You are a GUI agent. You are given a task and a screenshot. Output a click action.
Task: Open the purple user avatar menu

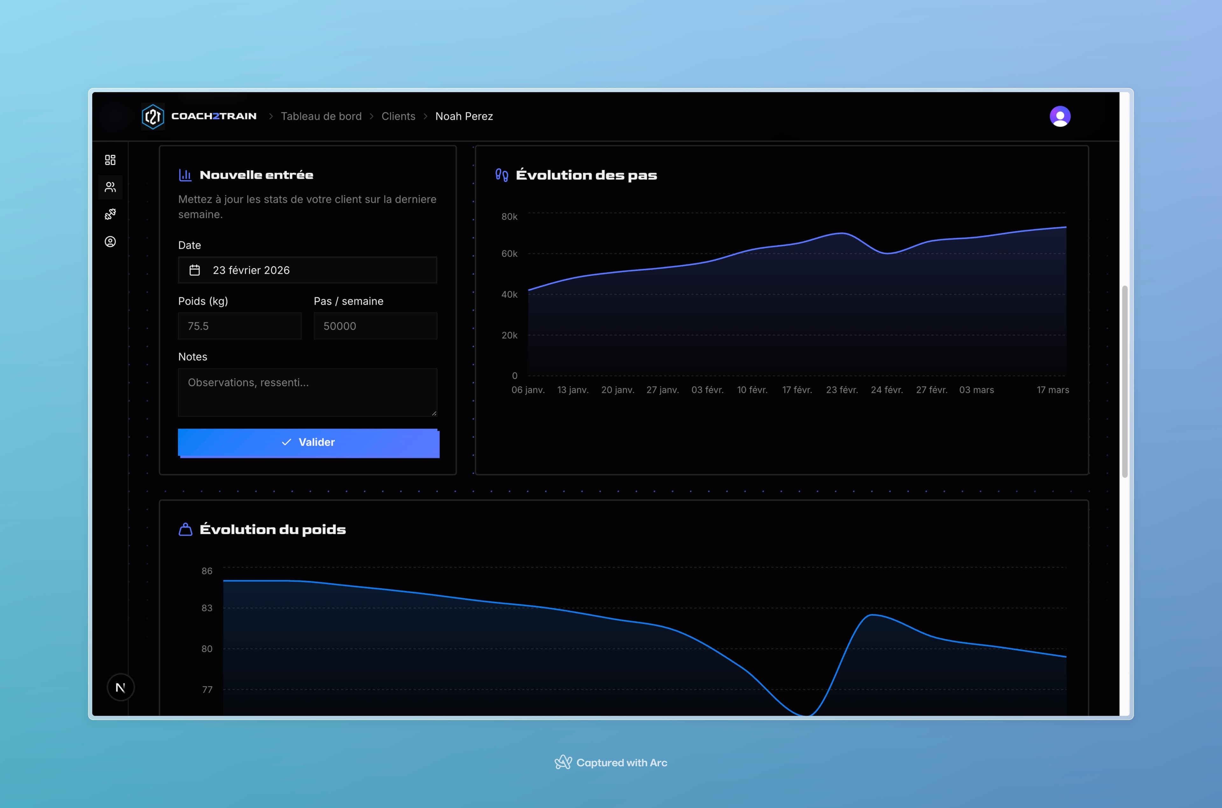[1060, 116]
